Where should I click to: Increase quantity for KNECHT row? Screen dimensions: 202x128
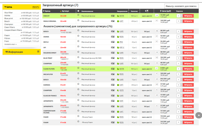[x=181, y=15]
